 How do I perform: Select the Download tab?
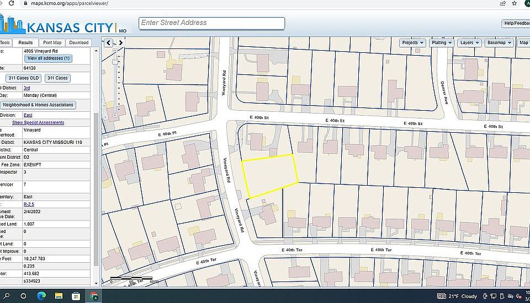79,43
